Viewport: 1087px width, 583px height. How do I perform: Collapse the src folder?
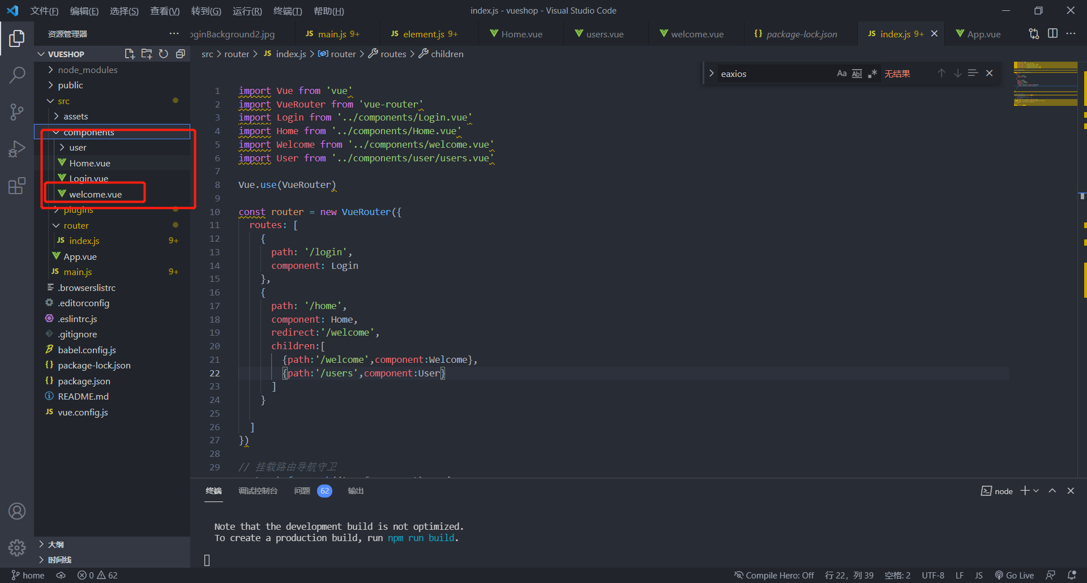(x=50, y=101)
